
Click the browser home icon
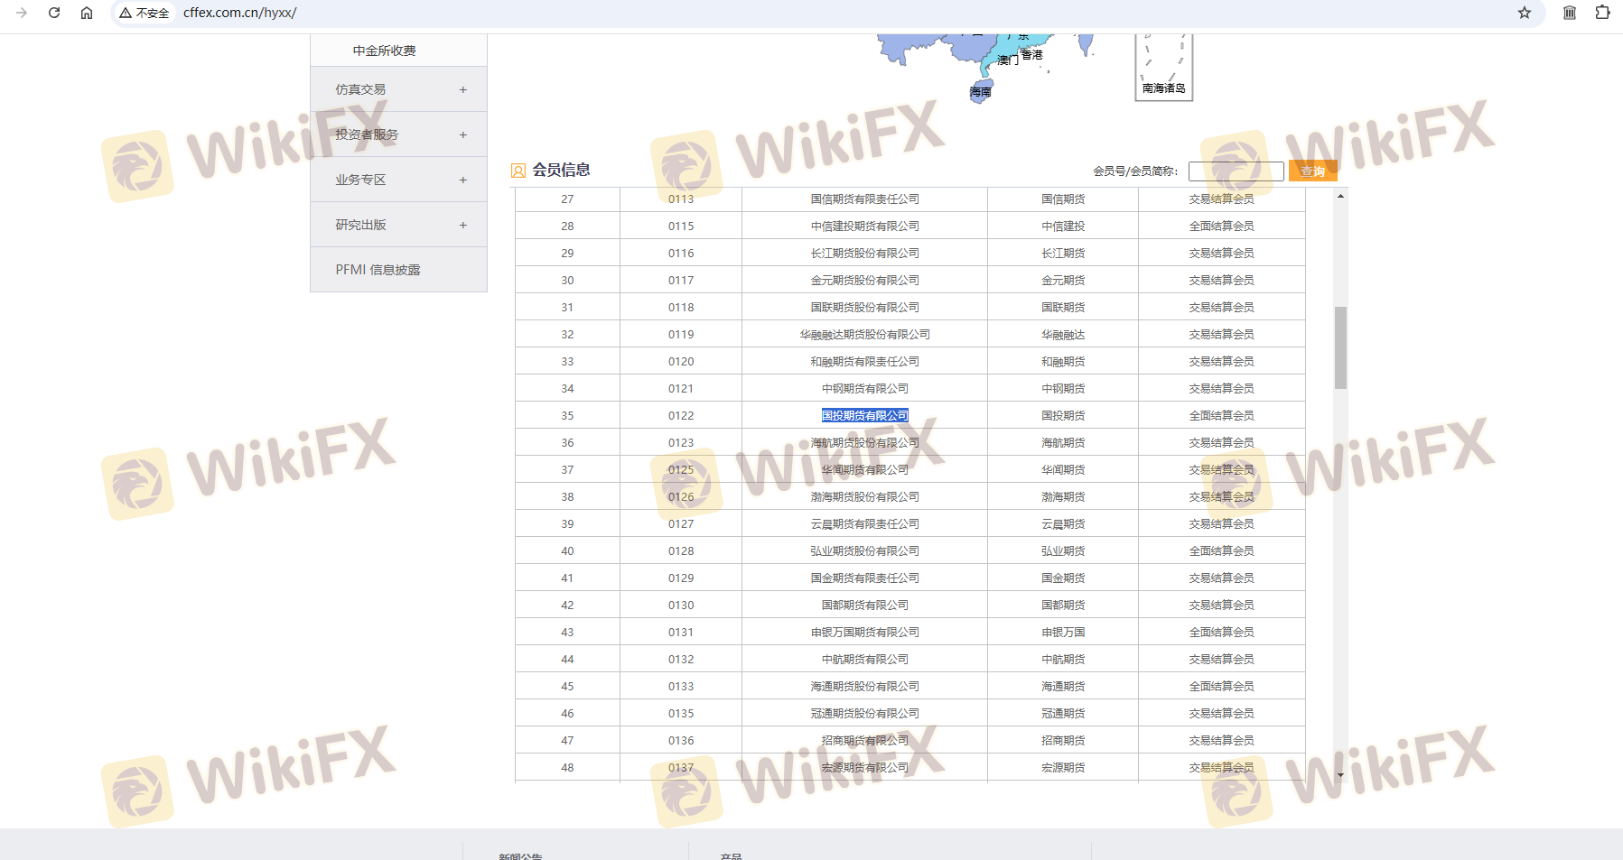click(87, 13)
